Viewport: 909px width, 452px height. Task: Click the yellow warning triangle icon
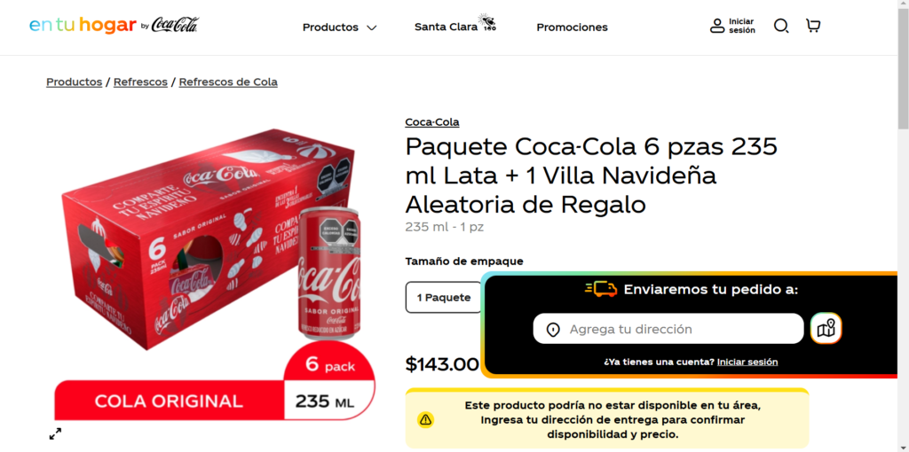click(x=425, y=419)
